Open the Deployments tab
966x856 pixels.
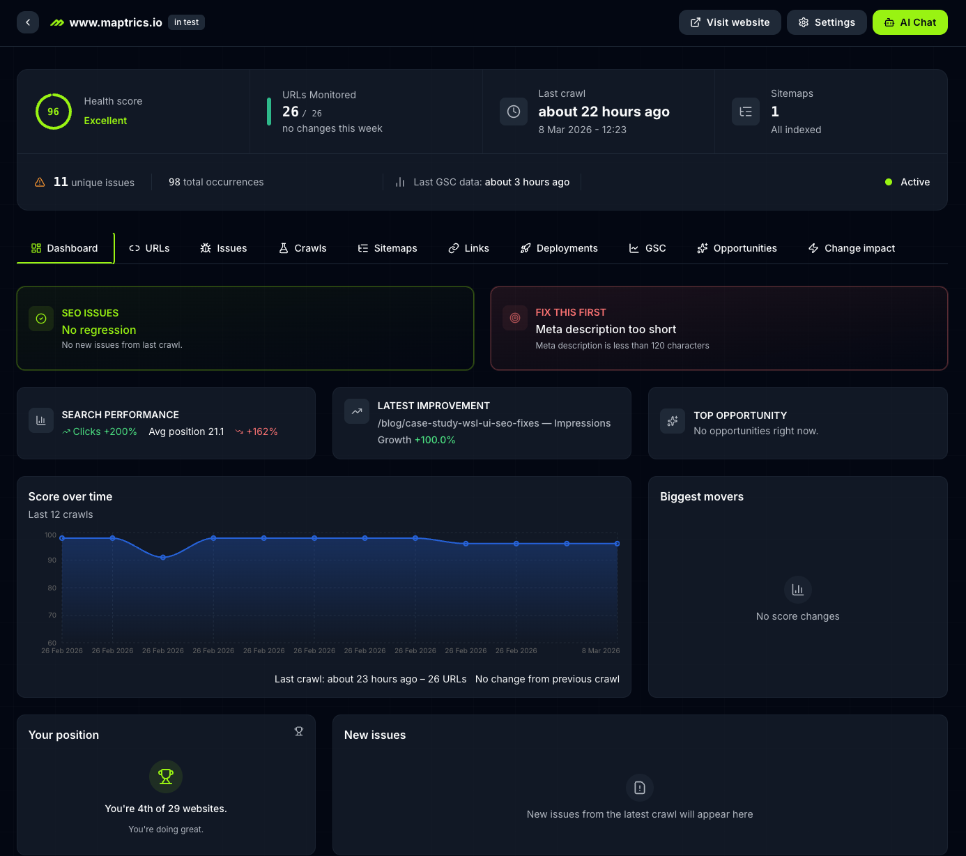click(x=559, y=248)
